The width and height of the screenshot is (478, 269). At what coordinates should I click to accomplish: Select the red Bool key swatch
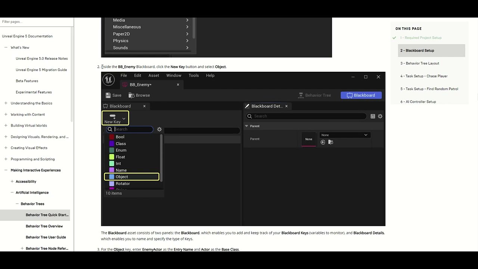(112, 137)
